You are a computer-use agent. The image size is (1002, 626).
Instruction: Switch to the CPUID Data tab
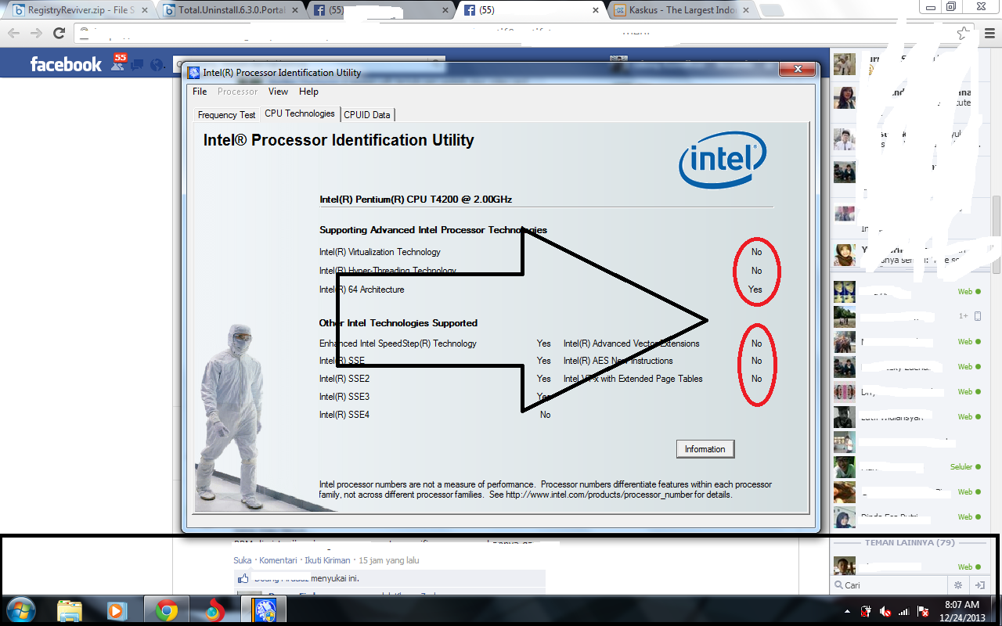pos(367,114)
